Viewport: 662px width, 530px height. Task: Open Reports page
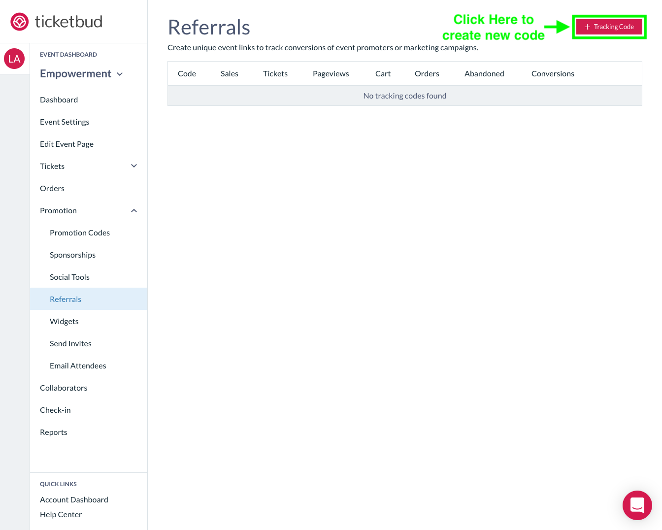pyautogui.click(x=54, y=432)
